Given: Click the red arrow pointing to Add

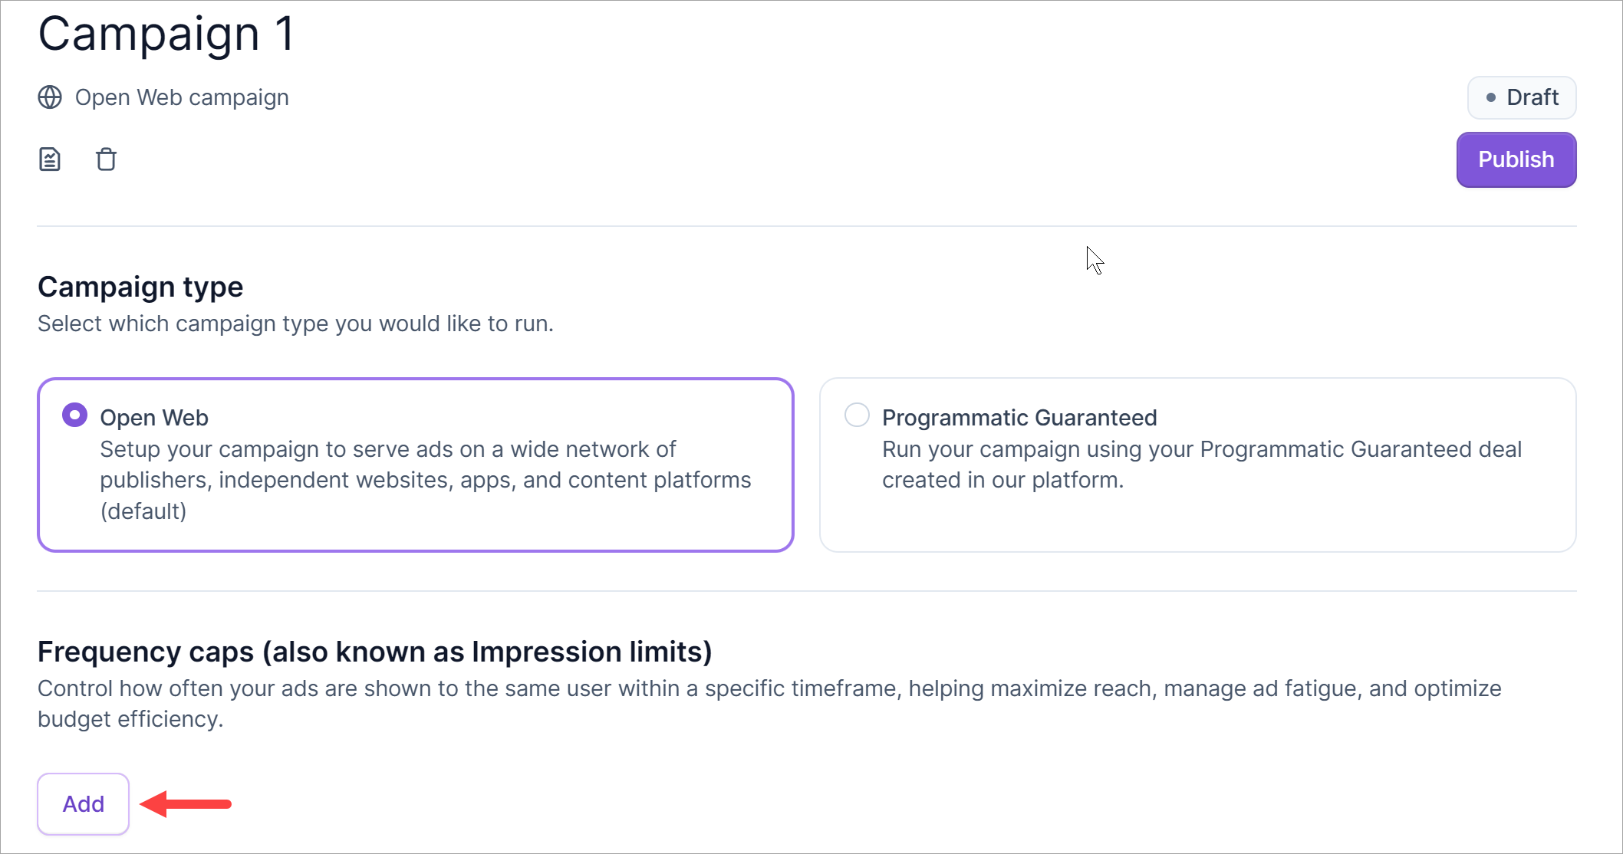Looking at the screenshot, I should (x=186, y=803).
